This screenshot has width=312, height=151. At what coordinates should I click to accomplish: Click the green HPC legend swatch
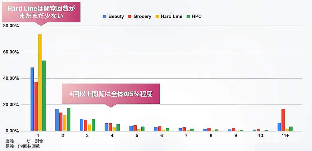188,16
